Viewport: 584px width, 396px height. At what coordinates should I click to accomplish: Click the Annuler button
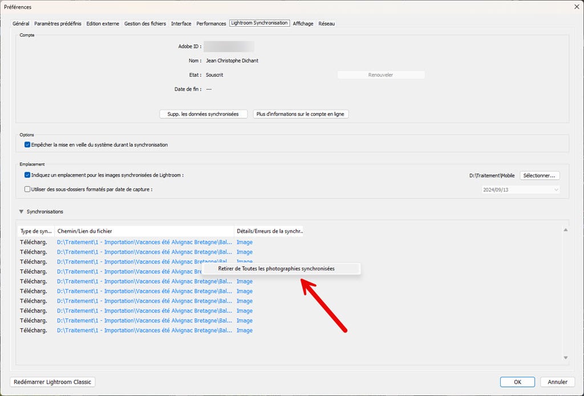tap(558, 382)
